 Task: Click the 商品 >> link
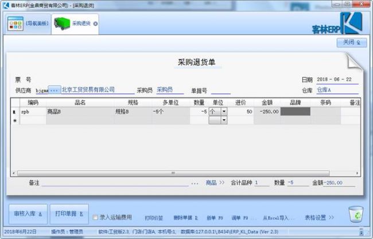pyautogui.click(x=215, y=183)
